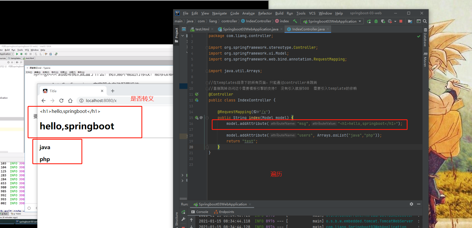Close test.html editor tab

[x=212, y=29]
